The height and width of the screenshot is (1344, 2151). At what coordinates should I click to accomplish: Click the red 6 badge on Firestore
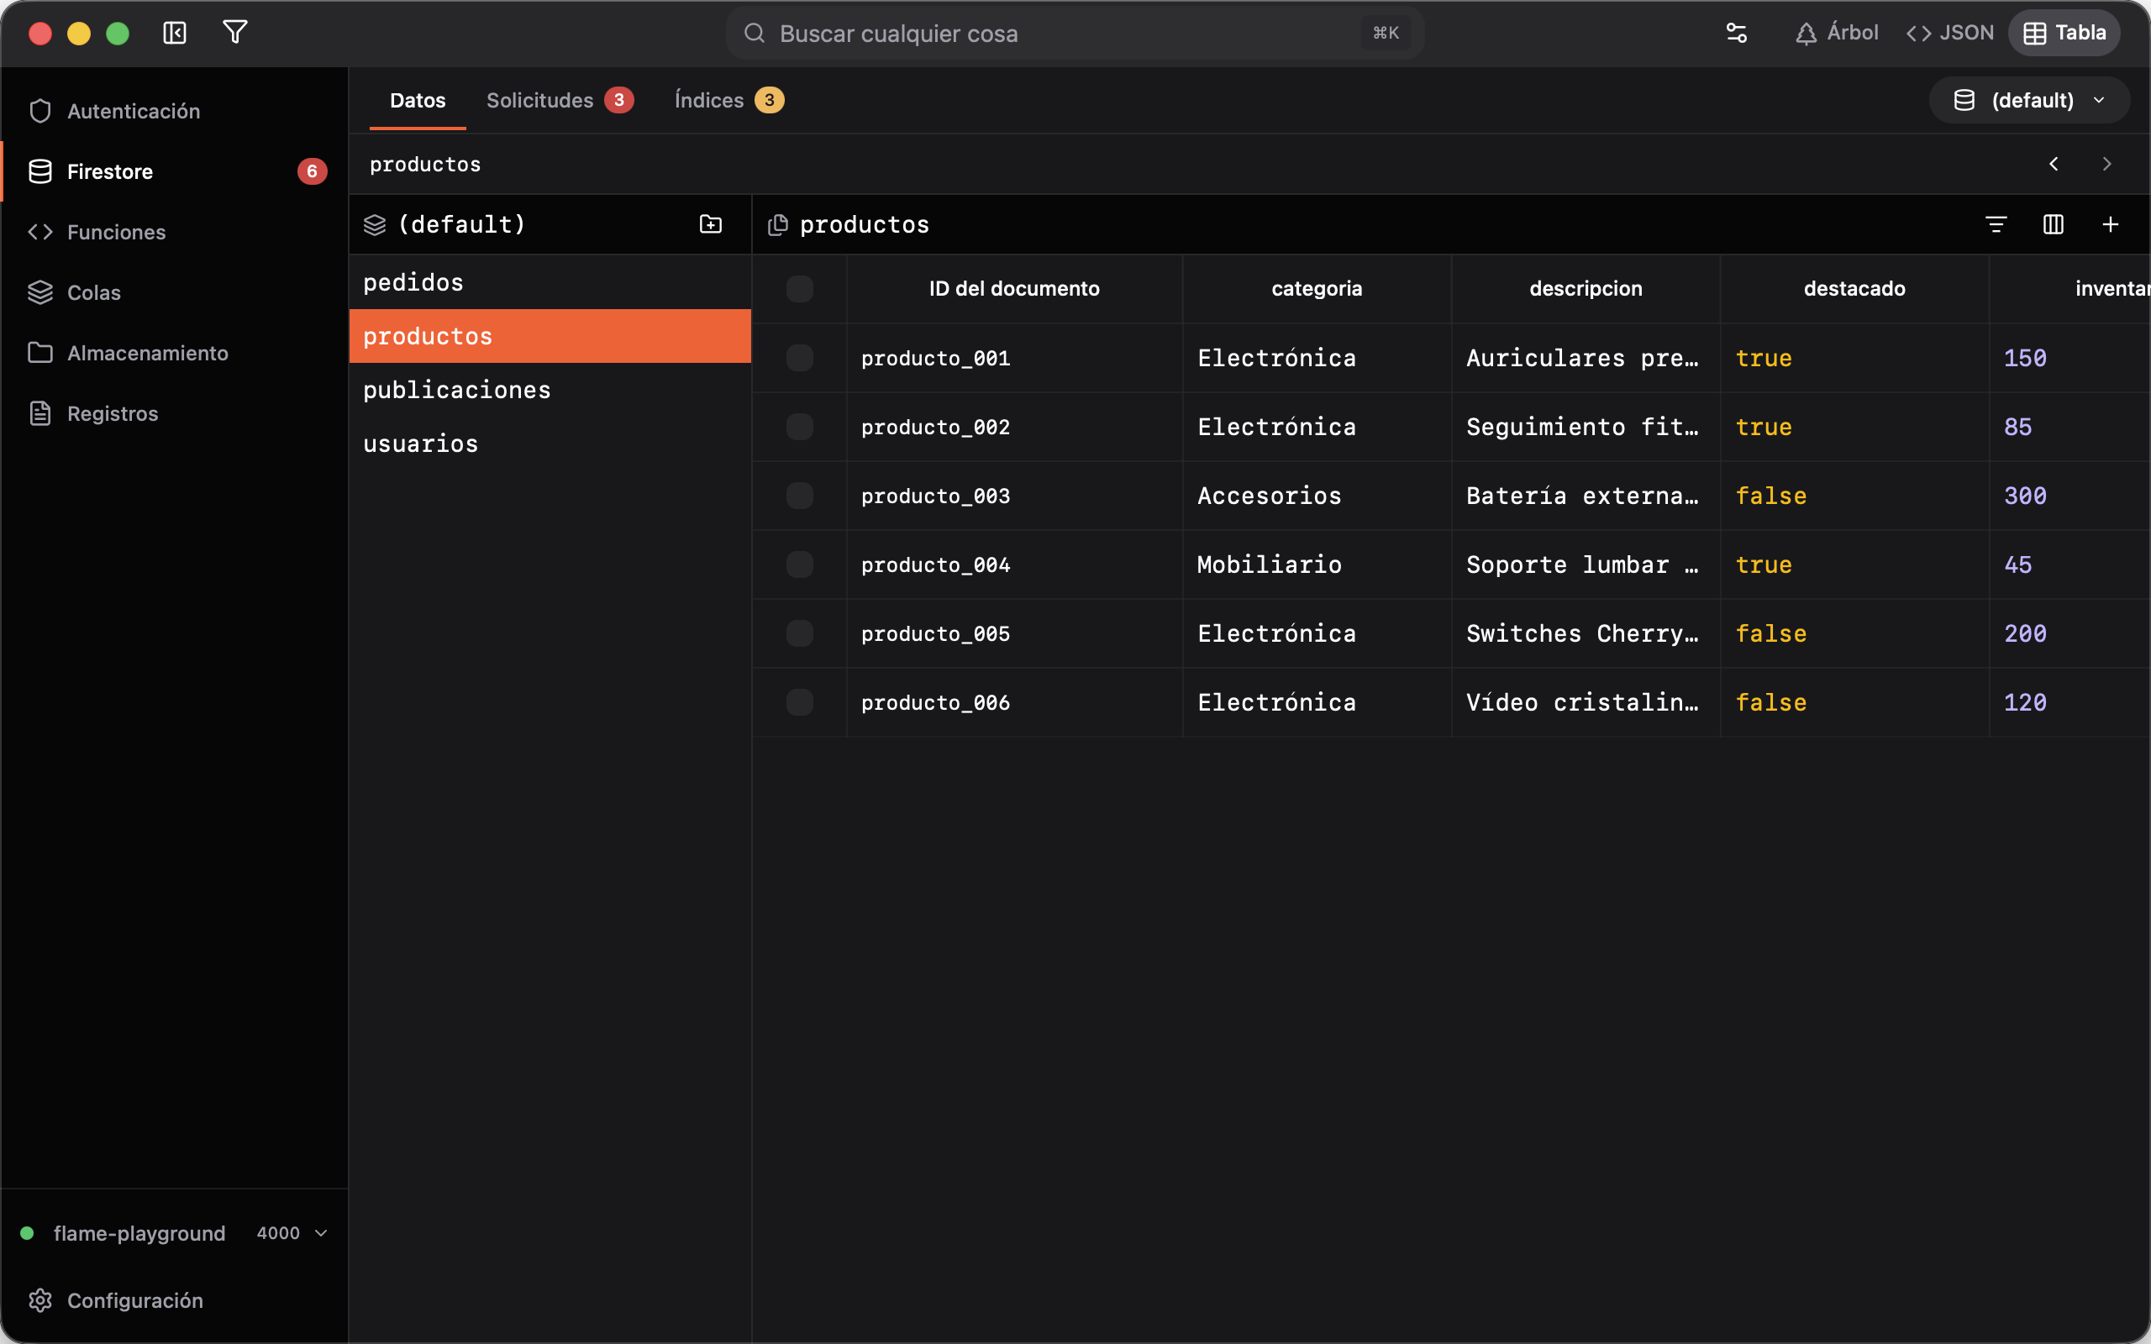coord(312,171)
